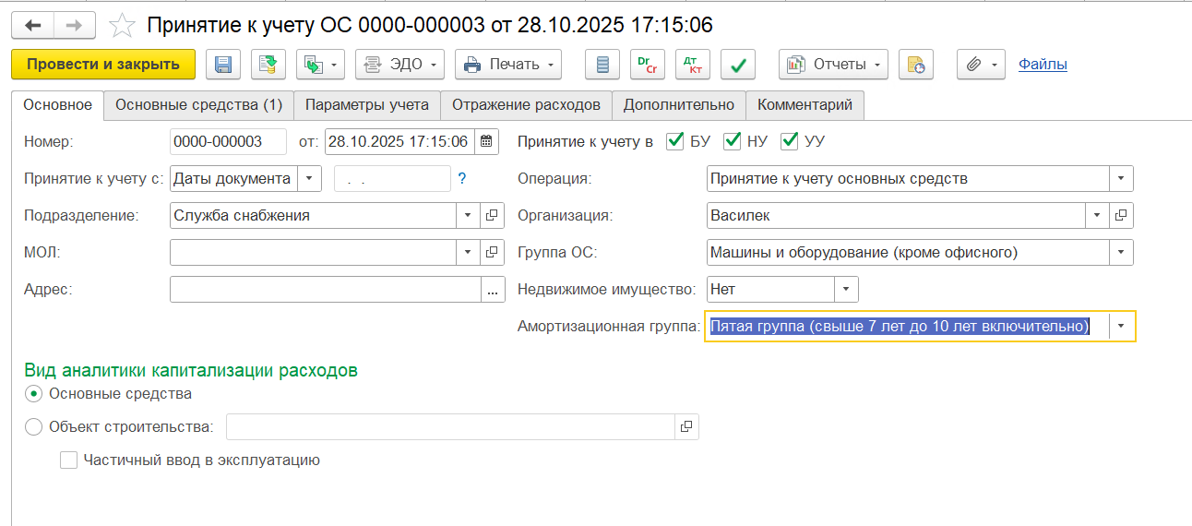Expand Недвижимое имущество dropdown

click(846, 289)
